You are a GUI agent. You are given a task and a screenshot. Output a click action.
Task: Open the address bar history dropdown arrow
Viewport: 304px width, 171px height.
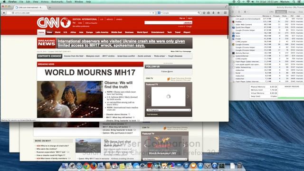[150, 13]
